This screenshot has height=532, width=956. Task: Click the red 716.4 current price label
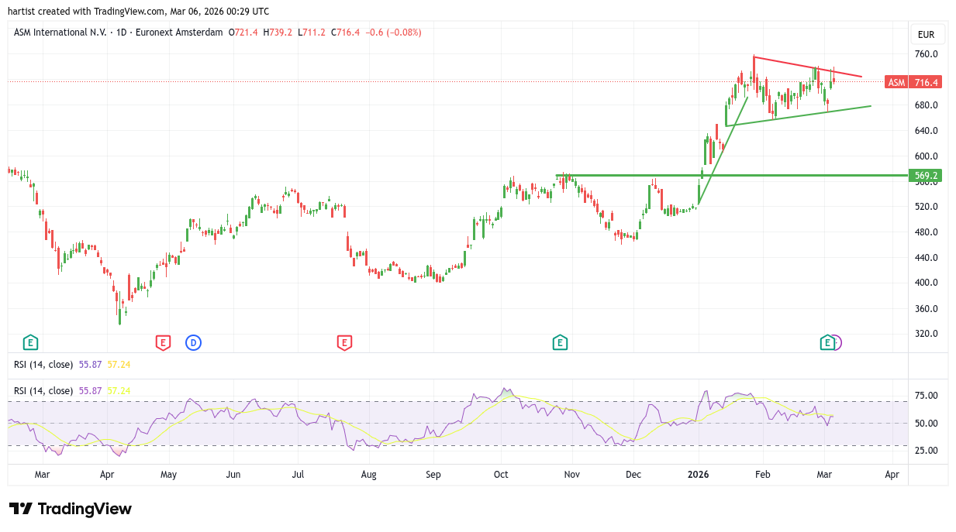point(926,82)
